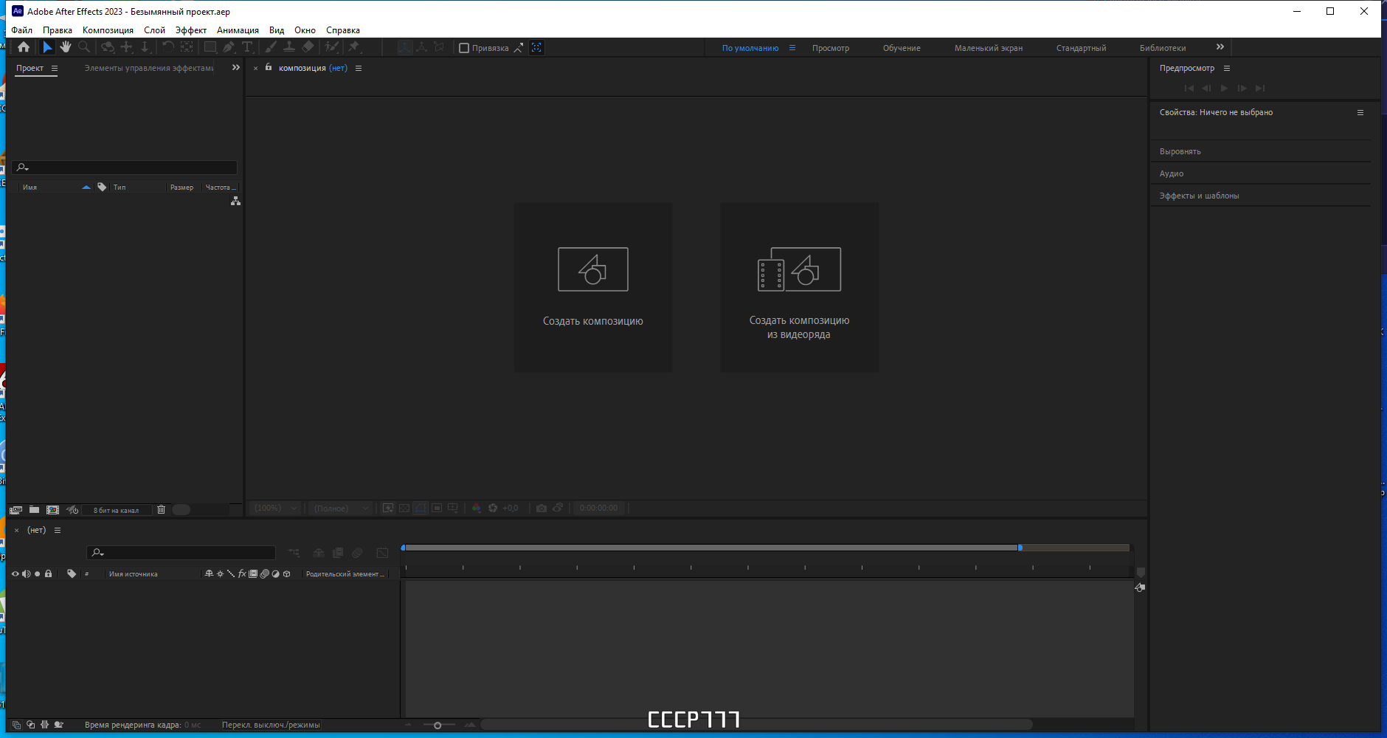The height and width of the screenshot is (738, 1387).
Task: Enable the Привязка snapping checkbox
Action: (464, 48)
